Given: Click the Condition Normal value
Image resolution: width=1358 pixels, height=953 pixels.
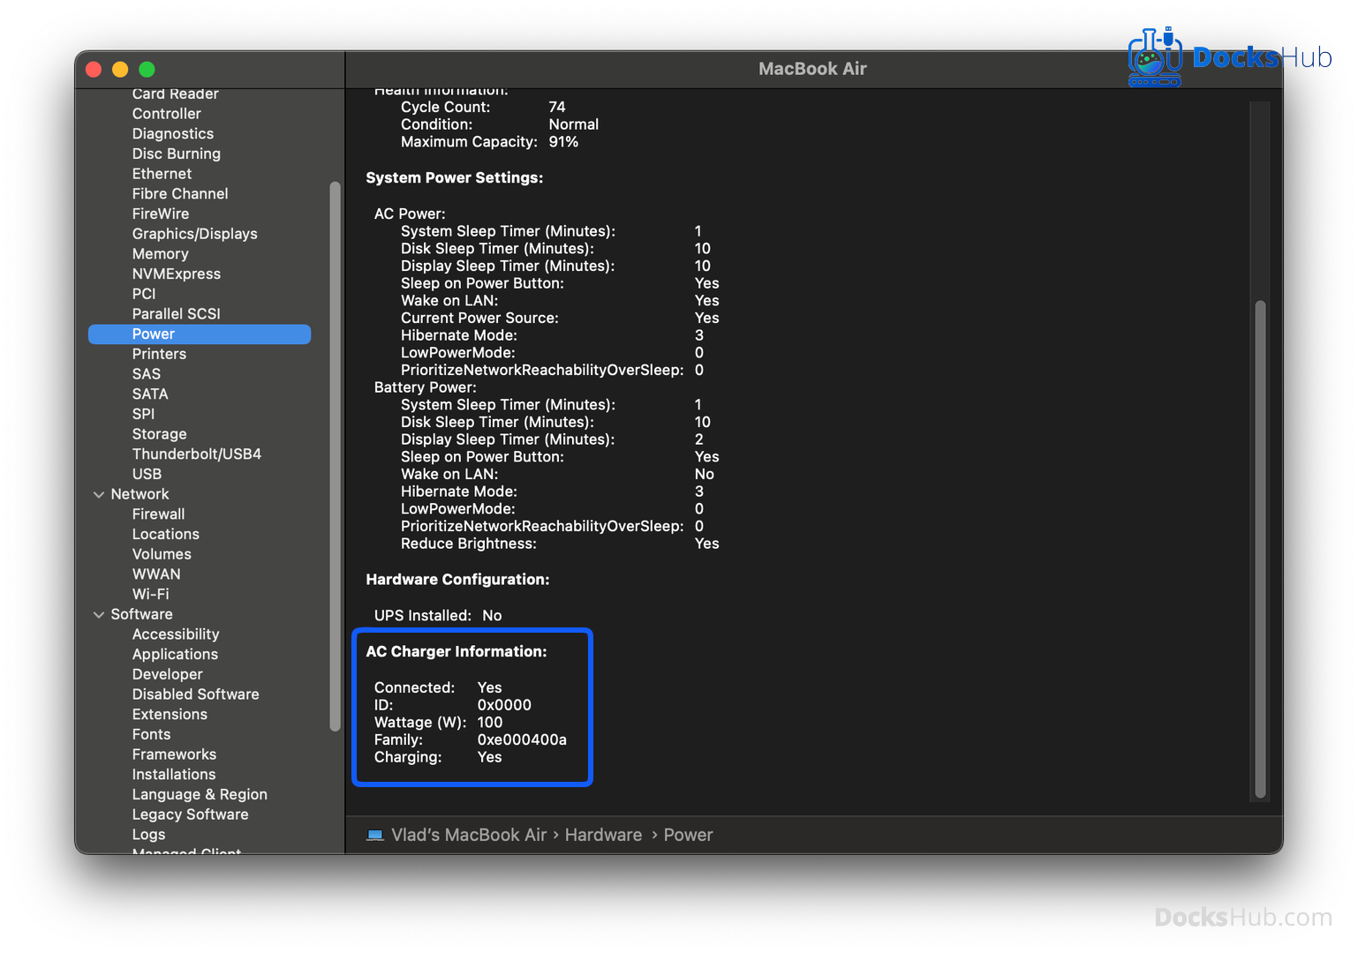Looking at the screenshot, I should pyautogui.click(x=574, y=124).
